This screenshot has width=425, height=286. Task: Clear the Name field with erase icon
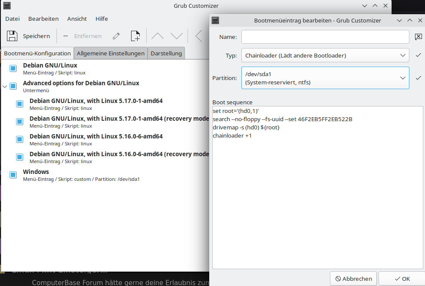point(418,37)
